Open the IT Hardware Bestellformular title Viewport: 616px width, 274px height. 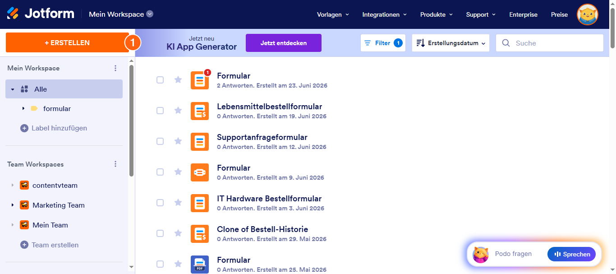(269, 199)
